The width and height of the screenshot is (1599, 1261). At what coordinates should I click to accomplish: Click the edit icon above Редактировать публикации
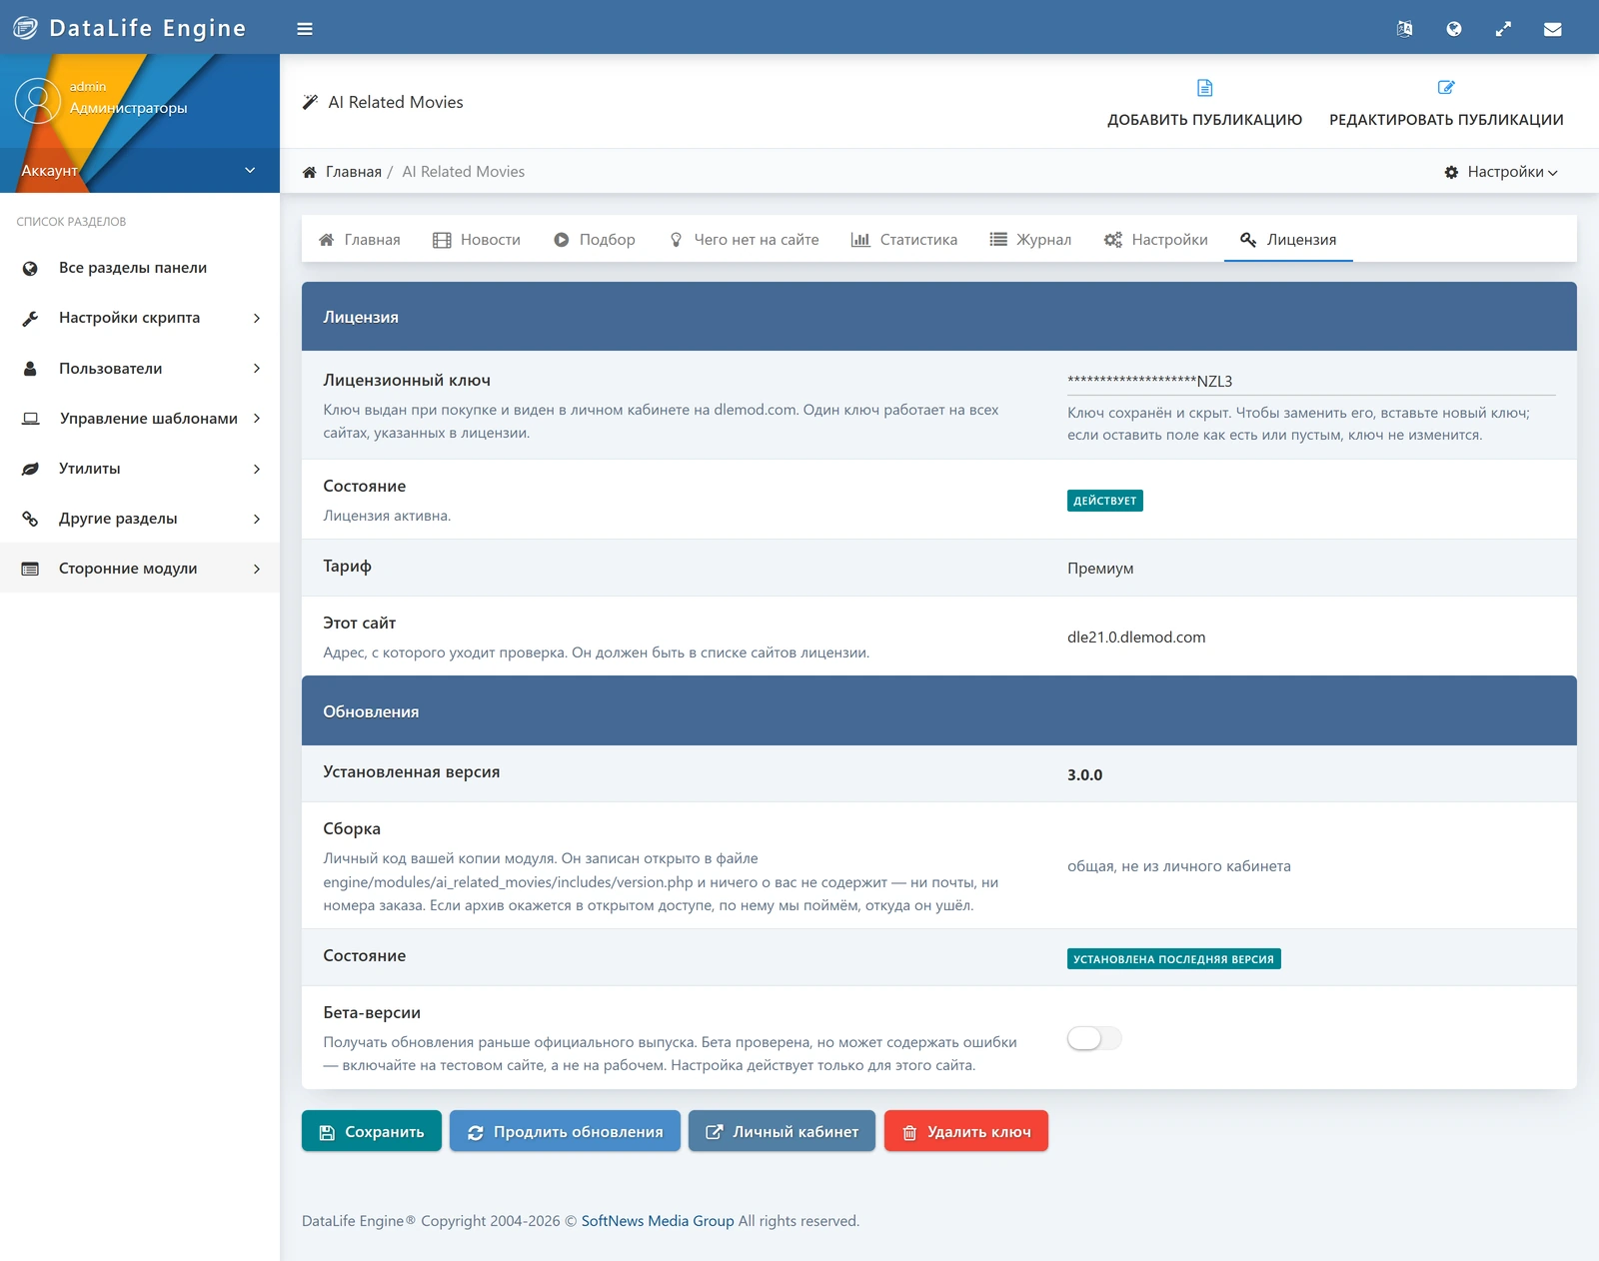point(1446,88)
